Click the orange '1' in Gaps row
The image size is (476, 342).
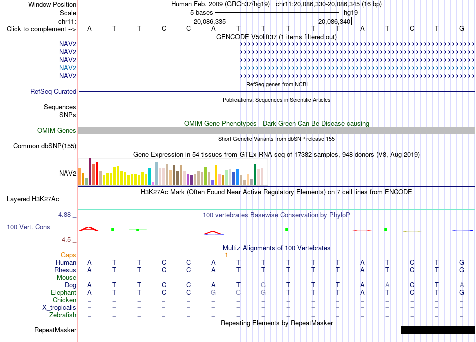click(226, 255)
